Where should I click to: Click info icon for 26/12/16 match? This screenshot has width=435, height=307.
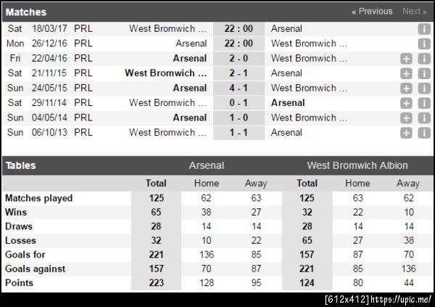424,44
